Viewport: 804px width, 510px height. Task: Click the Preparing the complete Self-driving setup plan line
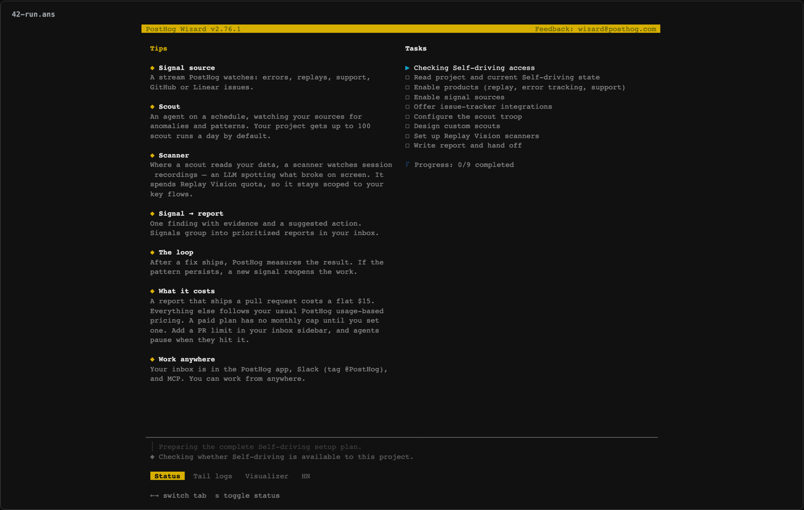pos(260,447)
